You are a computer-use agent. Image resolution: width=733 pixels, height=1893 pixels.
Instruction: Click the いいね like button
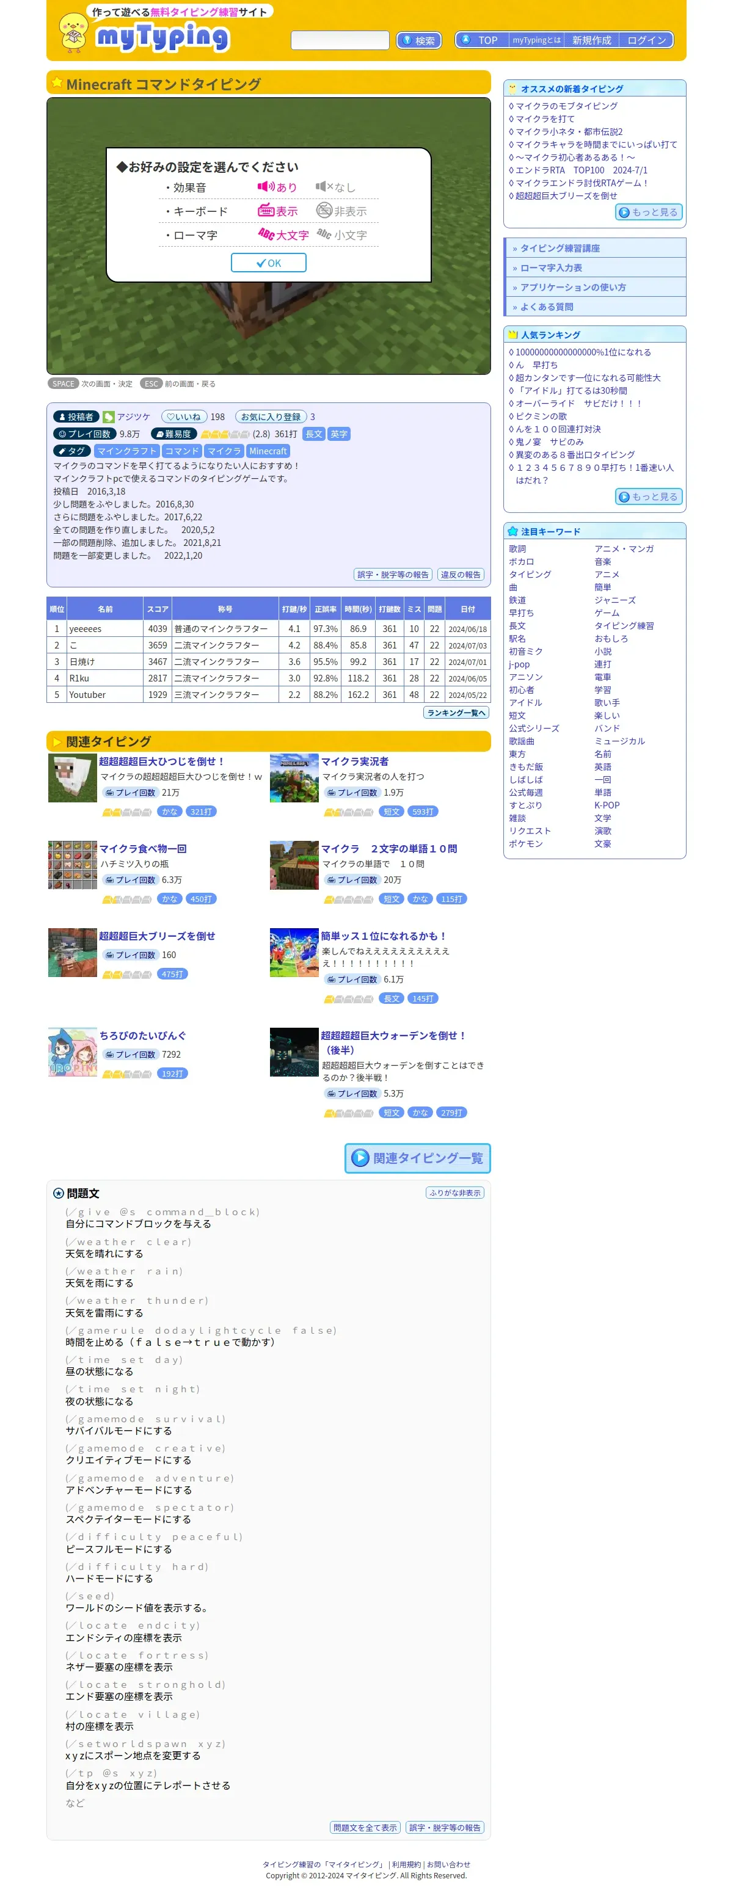[x=184, y=416]
